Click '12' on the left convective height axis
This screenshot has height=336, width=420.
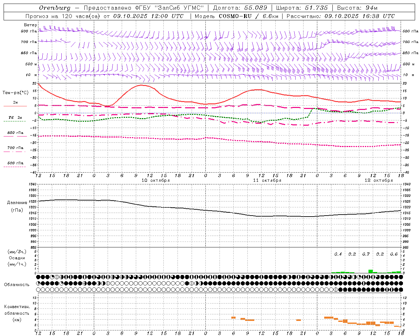(34, 298)
